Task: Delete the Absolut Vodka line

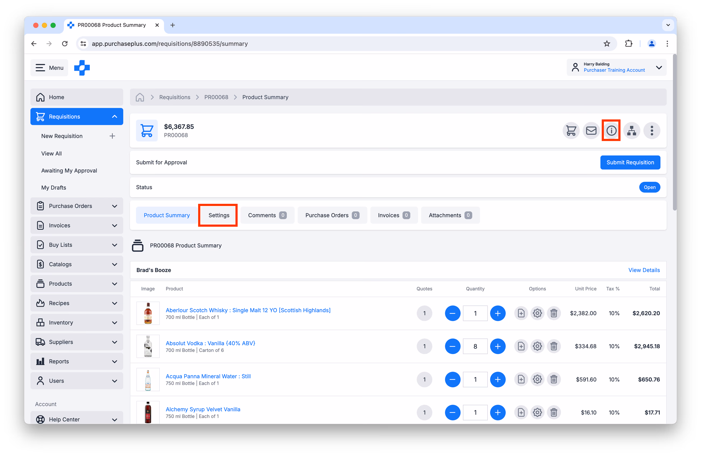Action: 554,346
